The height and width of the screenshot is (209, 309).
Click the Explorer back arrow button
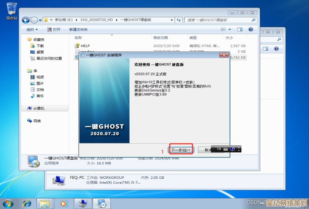pyautogui.click(x=26, y=20)
